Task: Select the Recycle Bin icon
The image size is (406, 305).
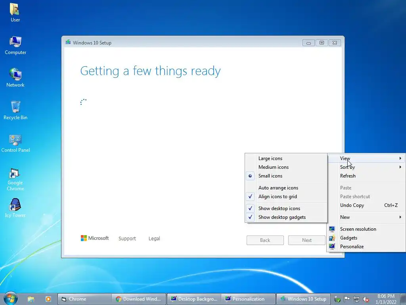Action: pyautogui.click(x=15, y=110)
